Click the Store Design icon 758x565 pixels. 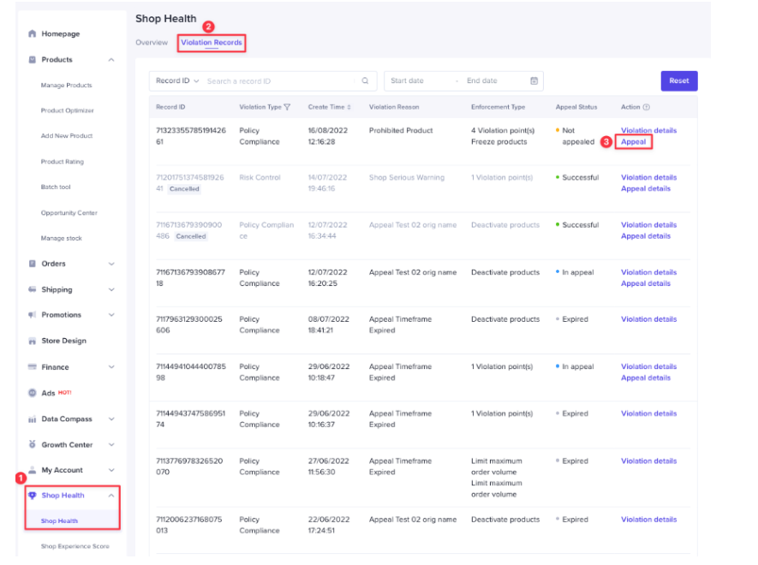tap(33, 341)
